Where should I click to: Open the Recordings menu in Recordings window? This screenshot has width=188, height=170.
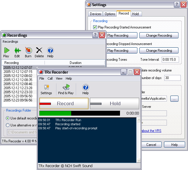pos(10,42)
